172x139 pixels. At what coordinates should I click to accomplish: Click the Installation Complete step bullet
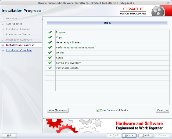click(x=3, y=50)
